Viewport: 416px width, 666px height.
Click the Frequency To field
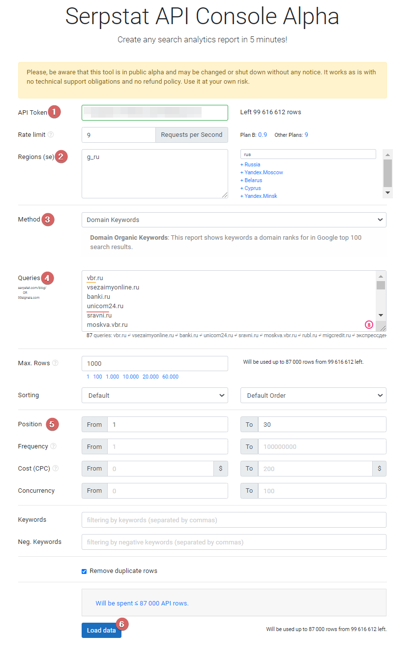322,446
